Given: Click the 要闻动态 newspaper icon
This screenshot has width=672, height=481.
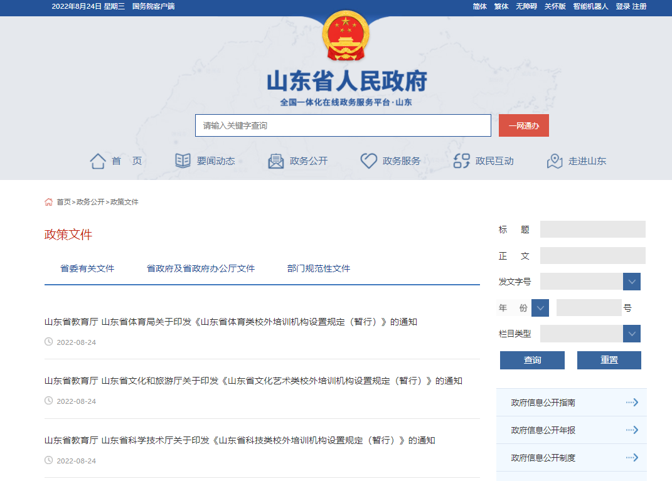Looking at the screenshot, I should tap(183, 161).
